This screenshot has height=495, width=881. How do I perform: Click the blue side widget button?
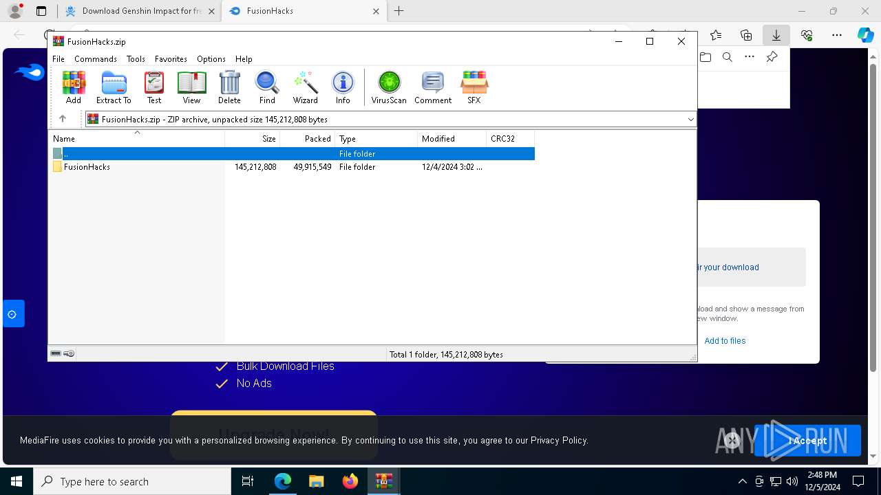coord(12,314)
